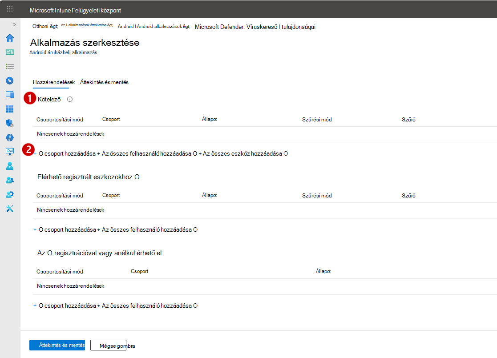Click Csoportosítási mód header in Kötelező table
This screenshot has height=358, width=497.
point(60,120)
